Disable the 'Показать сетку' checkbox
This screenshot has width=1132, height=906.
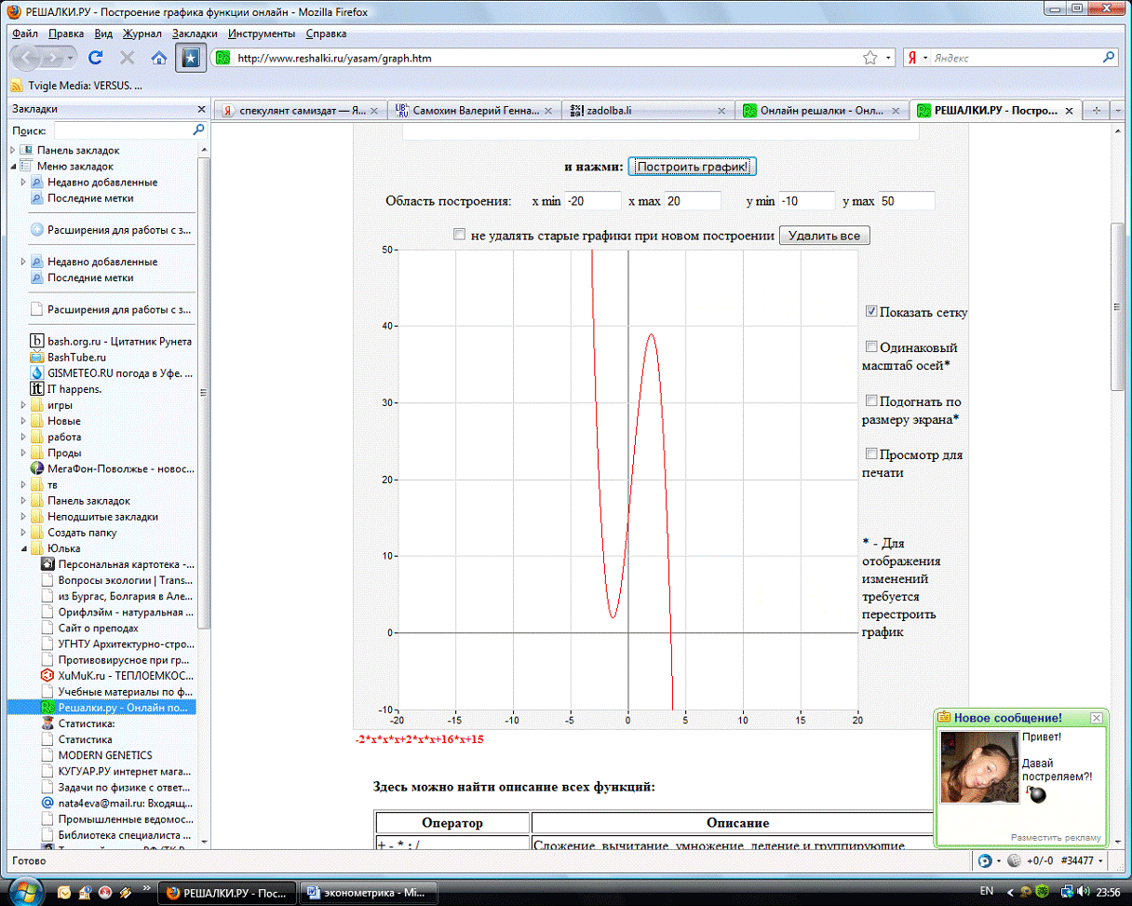click(871, 311)
